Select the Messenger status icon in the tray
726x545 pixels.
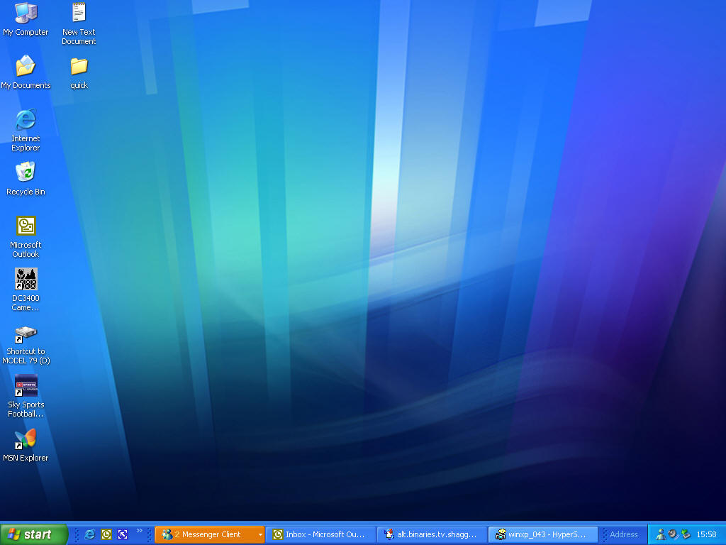click(660, 534)
